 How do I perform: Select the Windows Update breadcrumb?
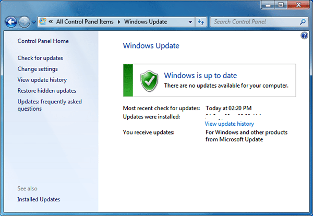[x=146, y=21]
